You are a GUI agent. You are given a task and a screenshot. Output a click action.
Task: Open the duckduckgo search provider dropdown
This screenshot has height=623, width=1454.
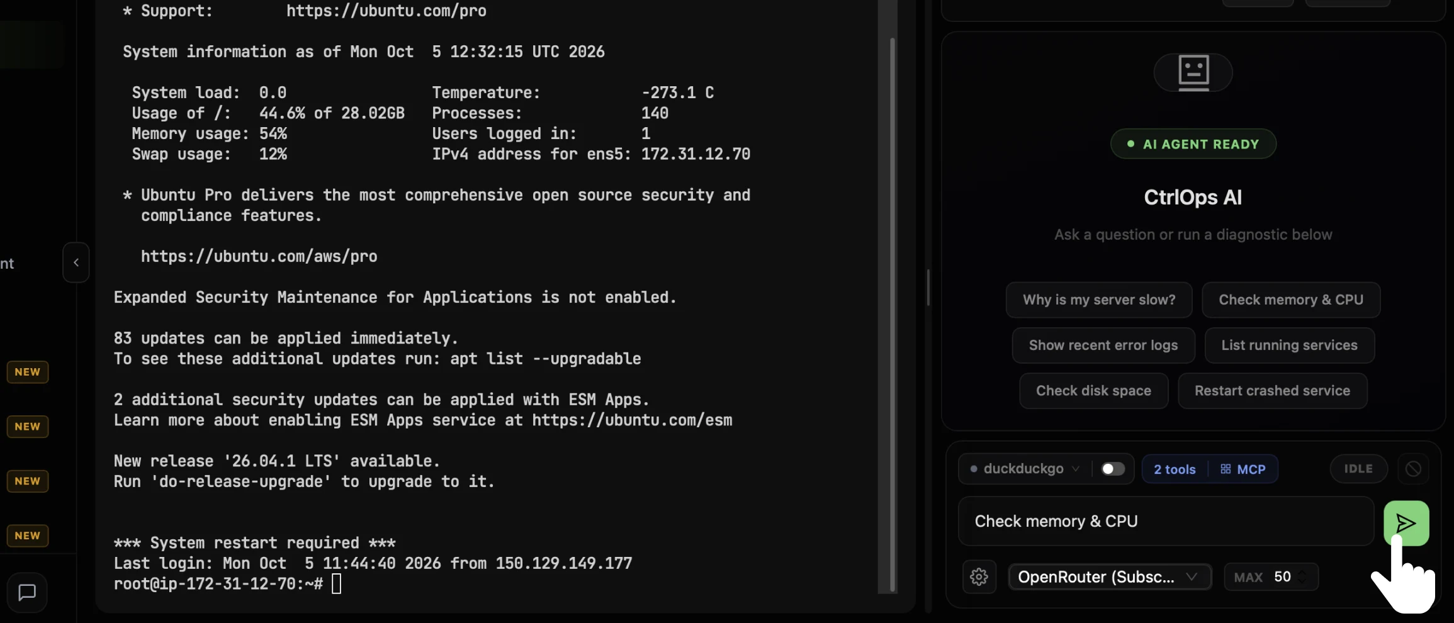pos(1025,469)
